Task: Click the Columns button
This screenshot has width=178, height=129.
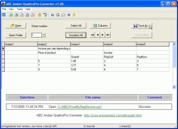Action: [100, 26]
